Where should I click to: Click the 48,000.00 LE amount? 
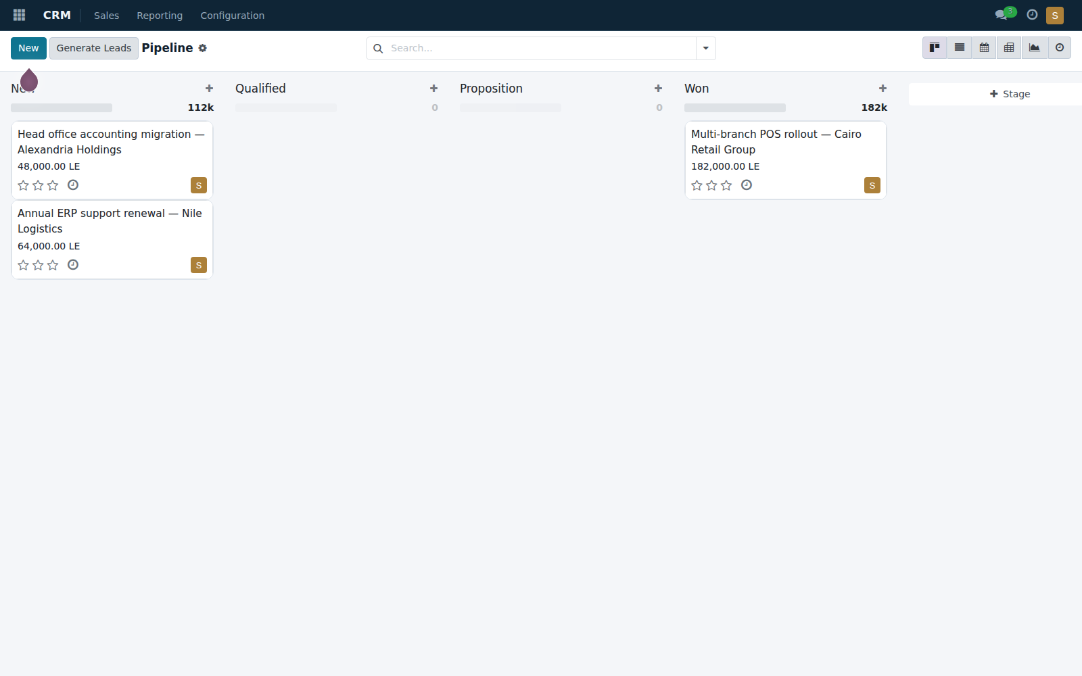point(49,166)
